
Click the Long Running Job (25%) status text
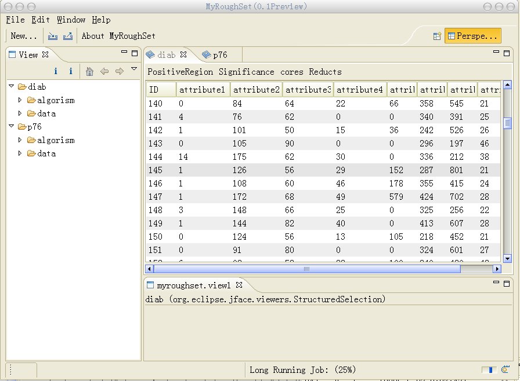[x=302, y=370]
